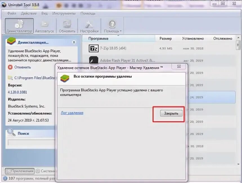Click the vertical scrollbar thumb of the list
Image resolution: width=242 pixels, height=183 pixels.
point(238,45)
